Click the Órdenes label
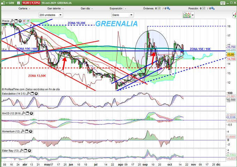237x167 pixels. click(149, 9)
